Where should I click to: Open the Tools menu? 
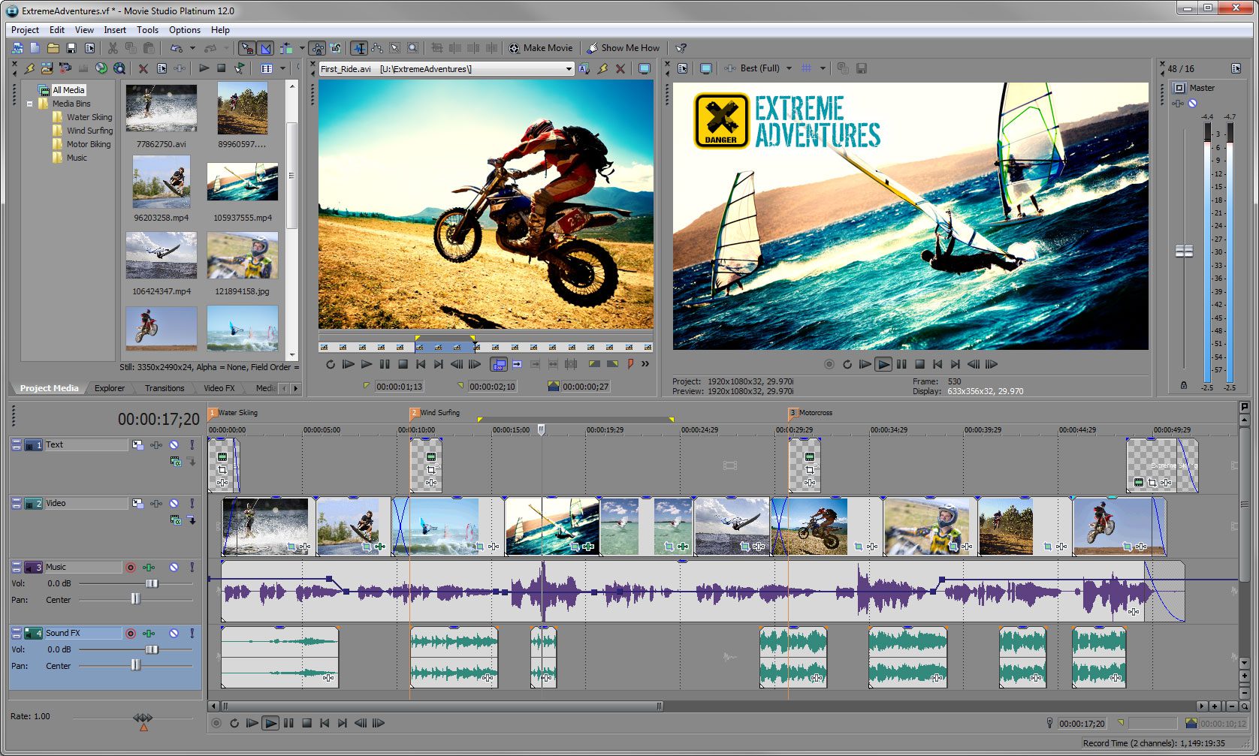[147, 30]
